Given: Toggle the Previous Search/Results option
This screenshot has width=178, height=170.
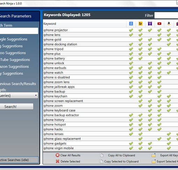Looking at the screenshot, I should (x=18, y=84).
